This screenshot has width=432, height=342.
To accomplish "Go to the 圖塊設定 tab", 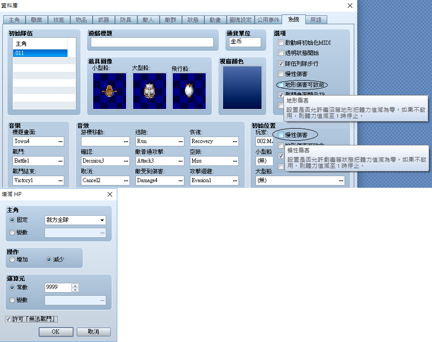I will coord(241,20).
